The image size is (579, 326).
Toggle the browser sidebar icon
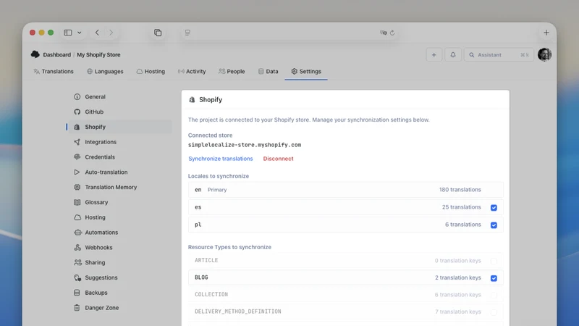coord(68,33)
